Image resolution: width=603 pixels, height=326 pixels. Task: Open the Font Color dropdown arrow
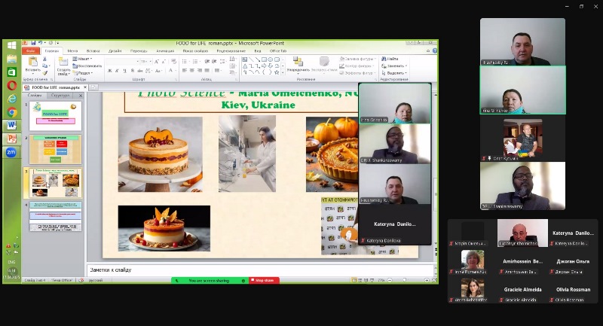(x=176, y=71)
